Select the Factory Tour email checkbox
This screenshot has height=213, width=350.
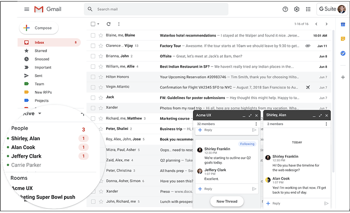[93, 46]
